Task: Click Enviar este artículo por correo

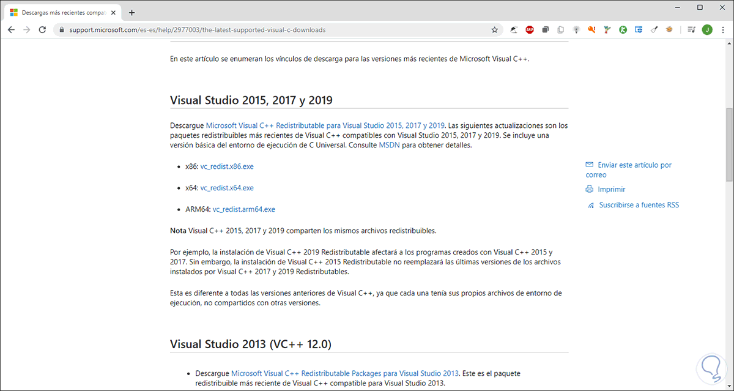Action: [629, 169]
